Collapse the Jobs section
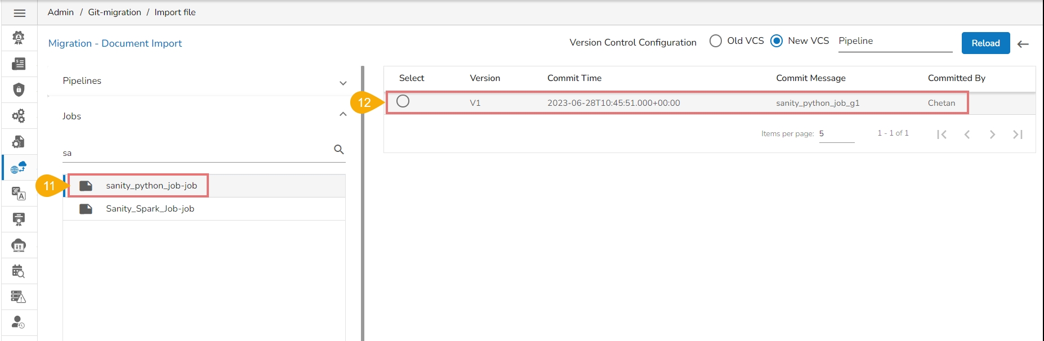 (342, 114)
